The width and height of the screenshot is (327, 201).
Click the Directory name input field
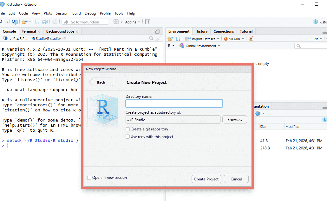174,104
